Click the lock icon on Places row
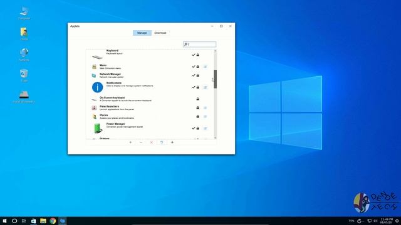The height and width of the screenshot is (225, 401). (x=198, y=116)
